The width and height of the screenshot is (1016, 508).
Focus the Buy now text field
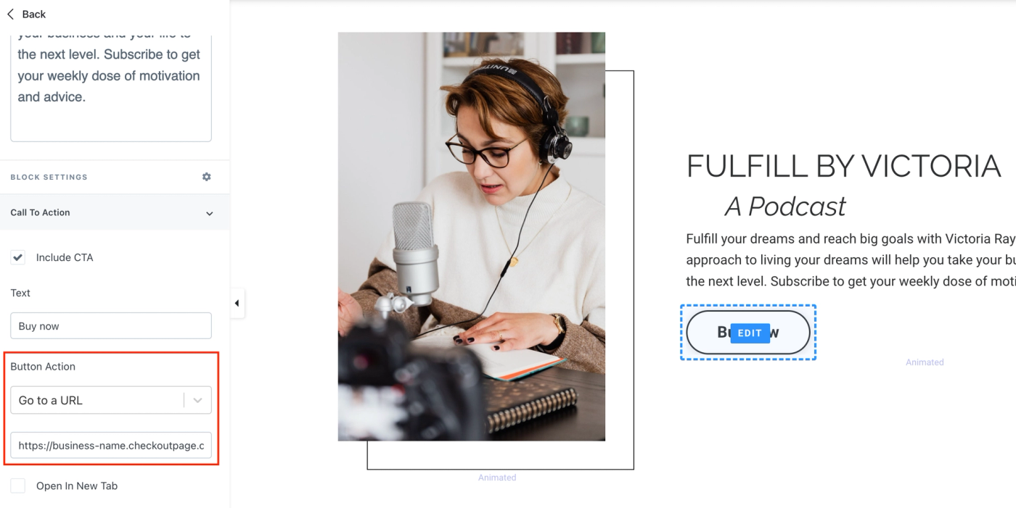[111, 325]
